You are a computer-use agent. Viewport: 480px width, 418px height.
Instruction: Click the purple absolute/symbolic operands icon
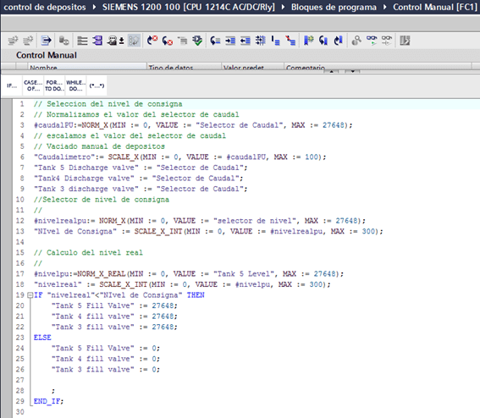pos(97,41)
